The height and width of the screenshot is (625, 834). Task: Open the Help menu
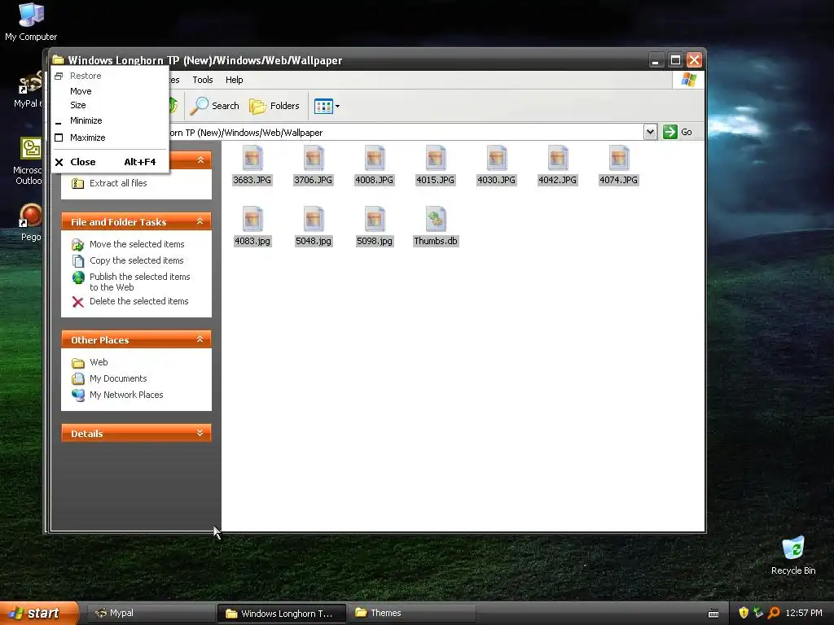pos(234,80)
